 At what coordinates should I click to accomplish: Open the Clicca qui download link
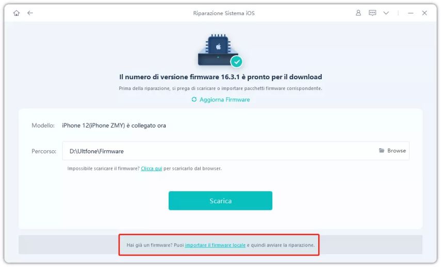(x=151, y=169)
